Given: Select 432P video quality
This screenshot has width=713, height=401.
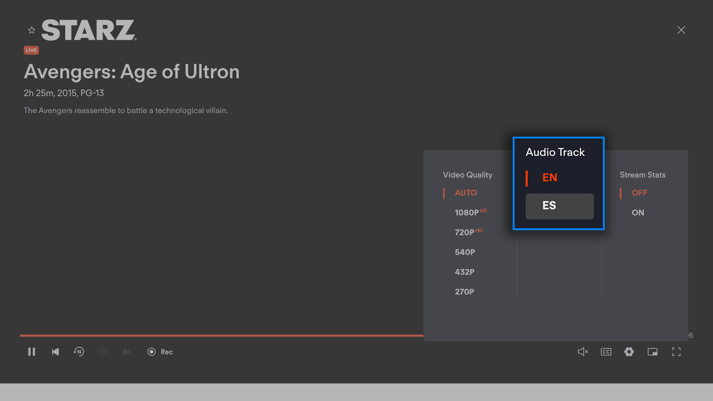Looking at the screenshot, I should coord(464,272).
